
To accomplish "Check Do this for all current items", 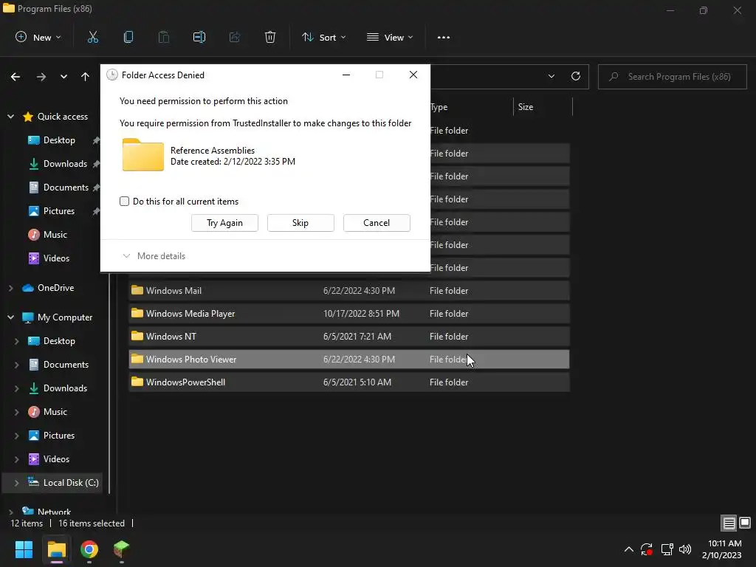I will [124, 201].
